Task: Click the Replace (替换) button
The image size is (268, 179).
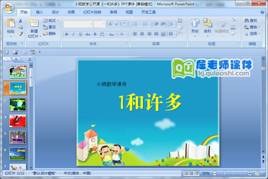Action: (x=252, y=27)
